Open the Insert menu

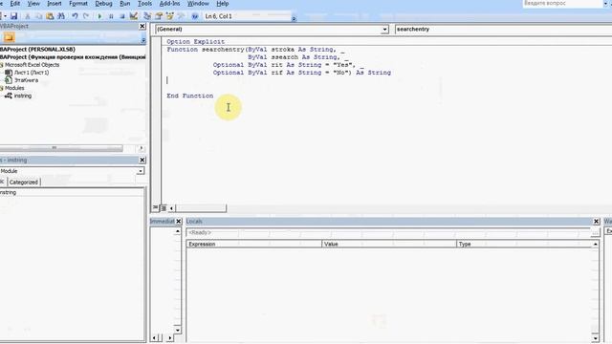(x=55, y=4)
